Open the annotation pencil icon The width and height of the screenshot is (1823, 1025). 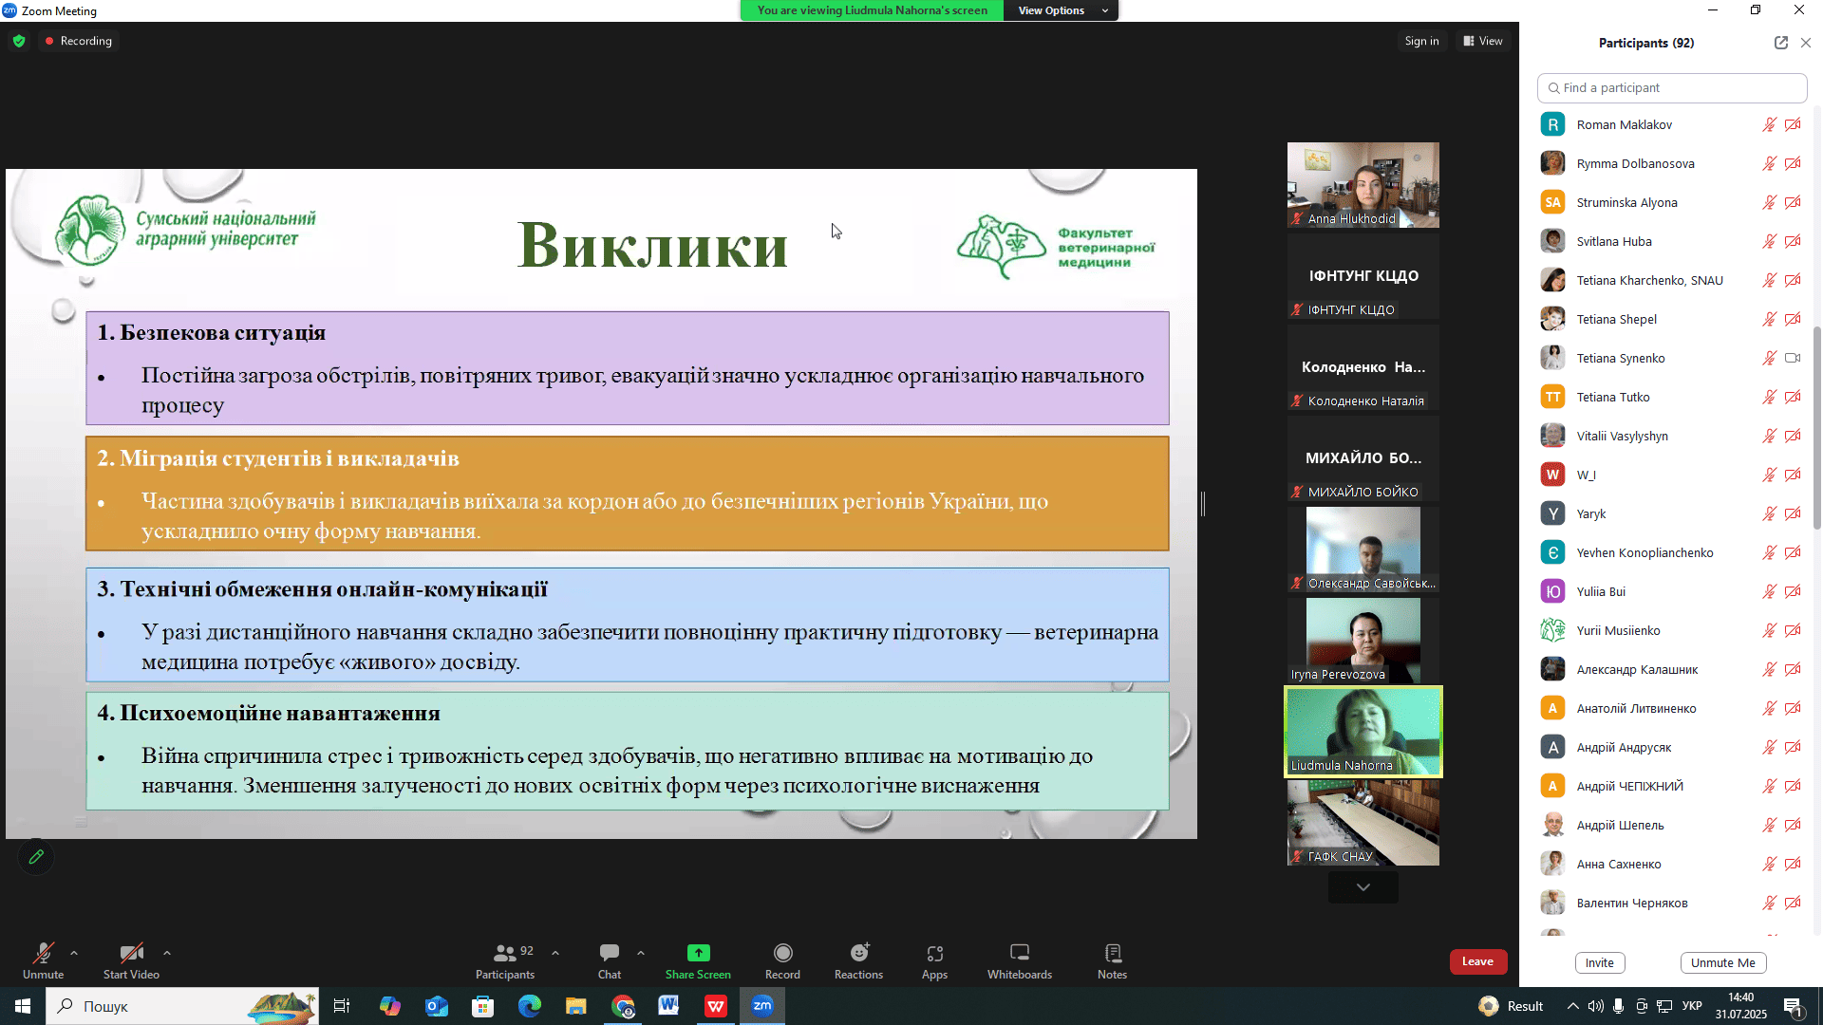point(36,857)
